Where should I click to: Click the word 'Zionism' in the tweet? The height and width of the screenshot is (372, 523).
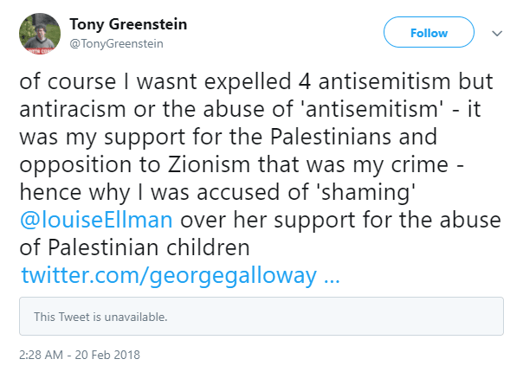click(x=209, y=164)
